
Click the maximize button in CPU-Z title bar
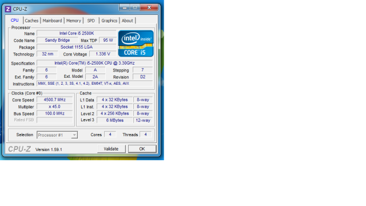pos(135,7)
